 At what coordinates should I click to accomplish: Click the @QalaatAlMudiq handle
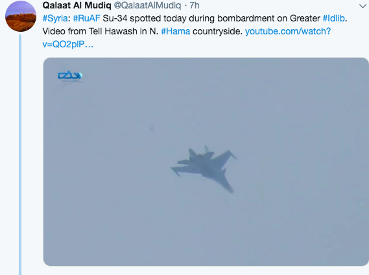coord(148,5)
